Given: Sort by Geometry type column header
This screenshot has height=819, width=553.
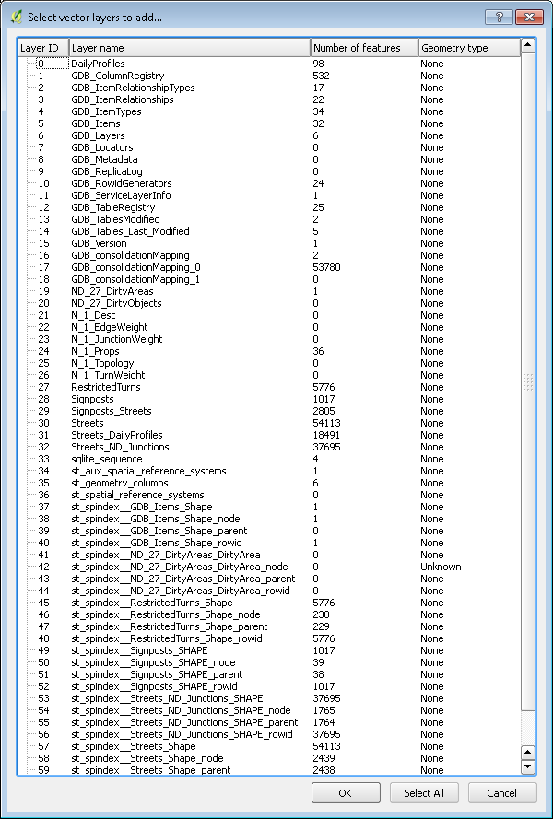Looking at the screenshot, I should point(469,48).
